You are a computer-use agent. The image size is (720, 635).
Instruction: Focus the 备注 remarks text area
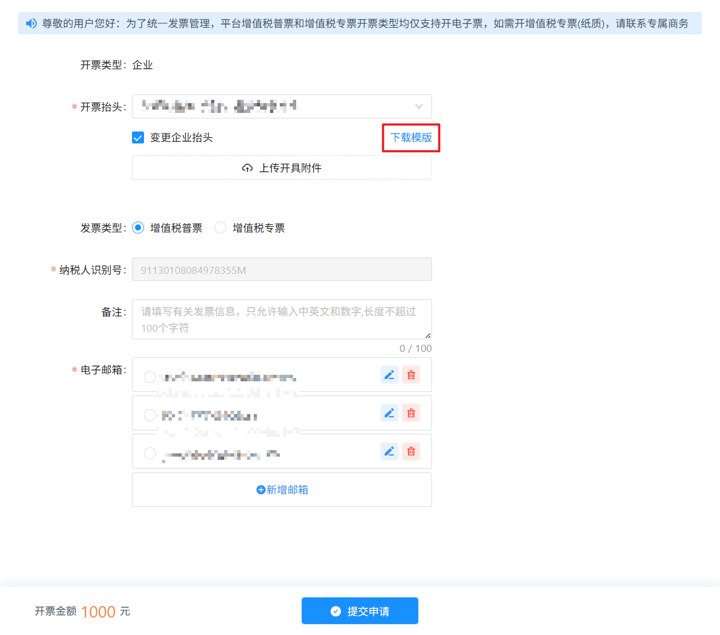pos(281,319)
